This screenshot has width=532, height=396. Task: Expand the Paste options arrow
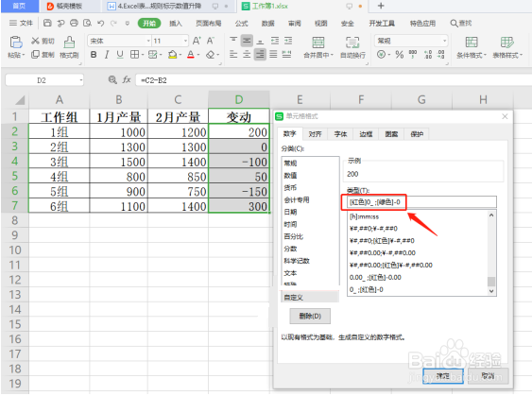[x=24, y=55]
